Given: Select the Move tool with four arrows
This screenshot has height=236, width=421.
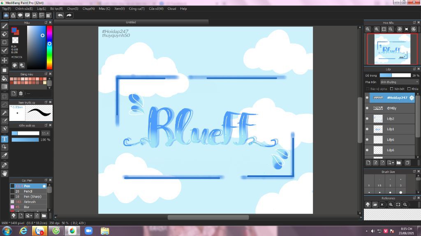Looking at the screenshot, I should pos(5,60).
